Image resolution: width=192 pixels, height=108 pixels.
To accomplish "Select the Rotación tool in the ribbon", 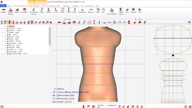I will (x=56, y=10).
